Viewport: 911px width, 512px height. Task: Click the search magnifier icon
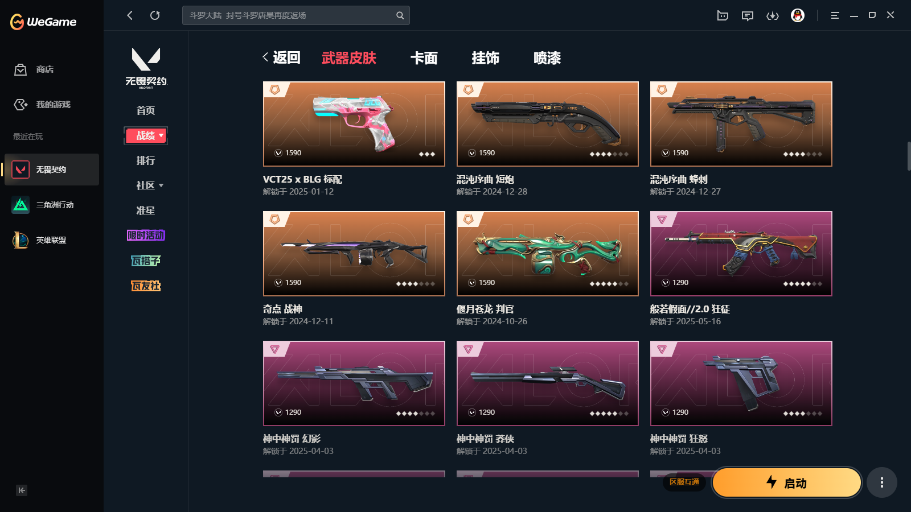tap(400, 15)
